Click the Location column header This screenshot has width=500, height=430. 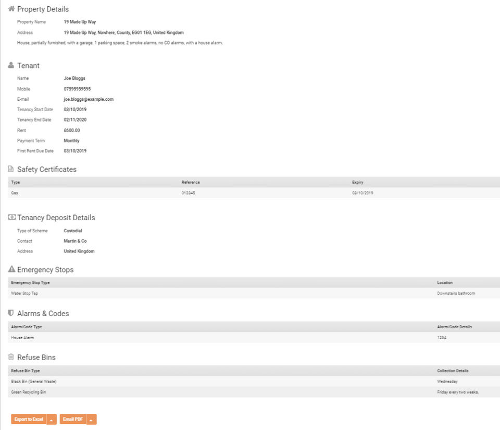tap(445, 282)
